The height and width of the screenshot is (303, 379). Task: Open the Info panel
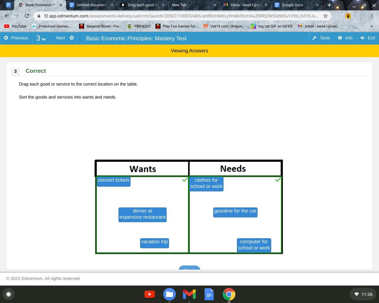[345, 38]
